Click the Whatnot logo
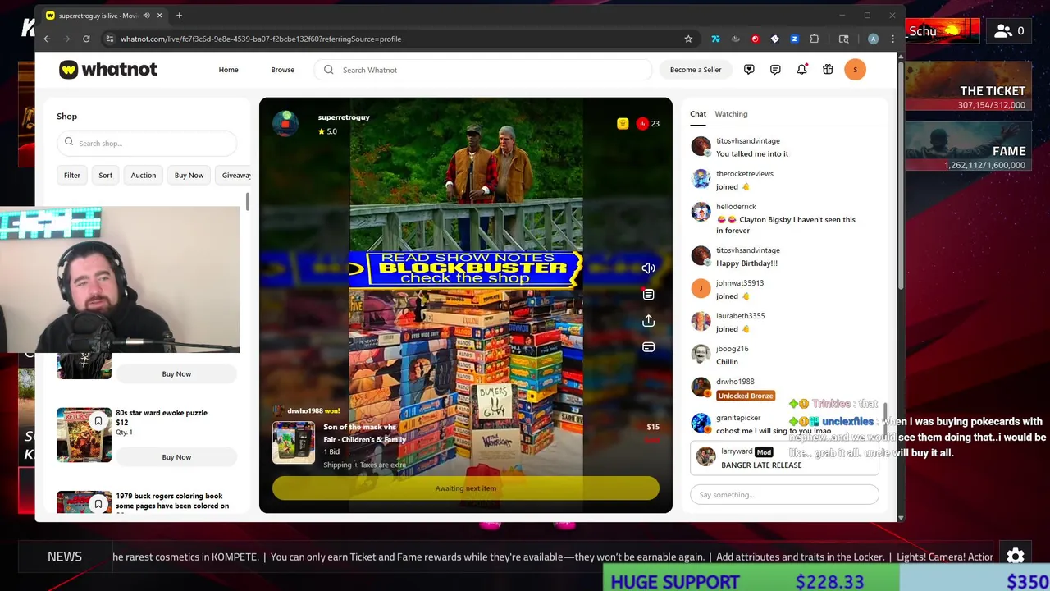The height and width of the screenshot is (591, 1050). [x=108, y=70]
